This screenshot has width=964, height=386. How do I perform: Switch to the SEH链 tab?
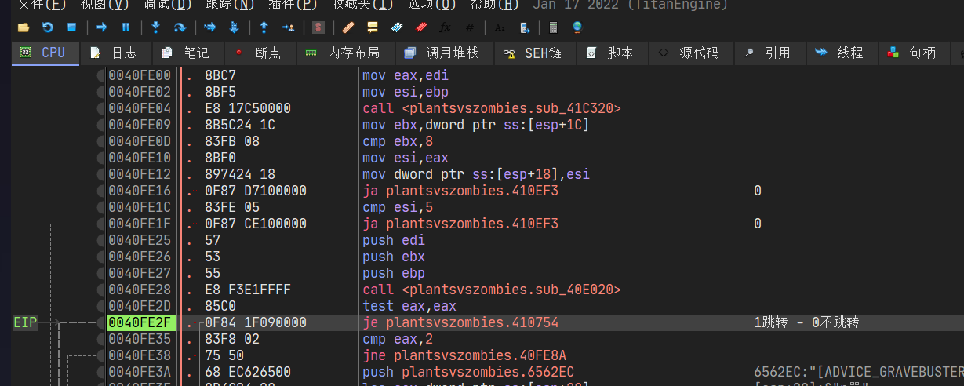coord(534,53)
